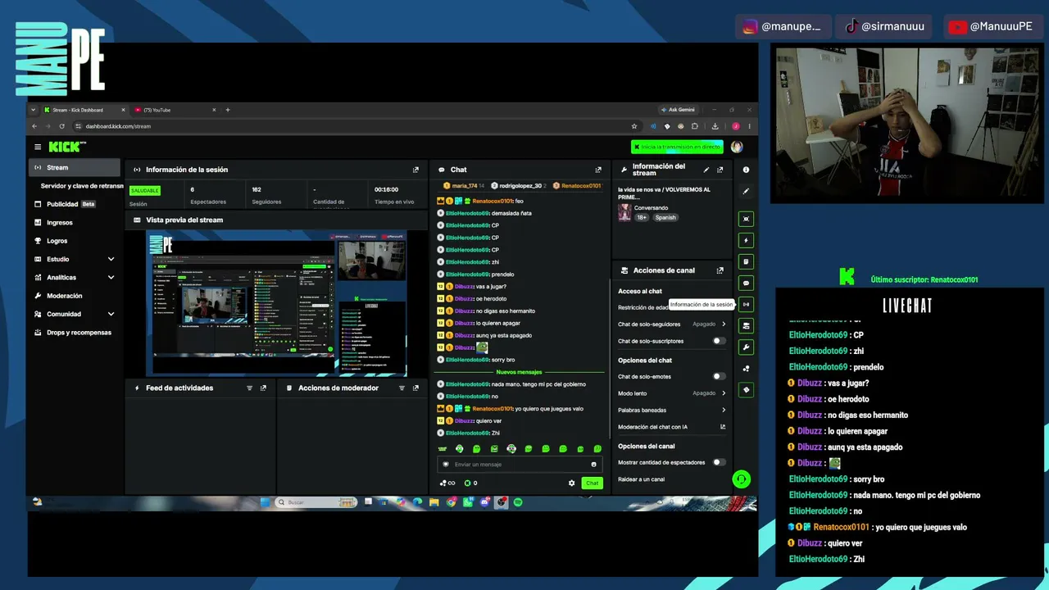This screenshot has width=1049, height=590.
Task: Click the Enviar un mensaje input field
Action: 520,465
